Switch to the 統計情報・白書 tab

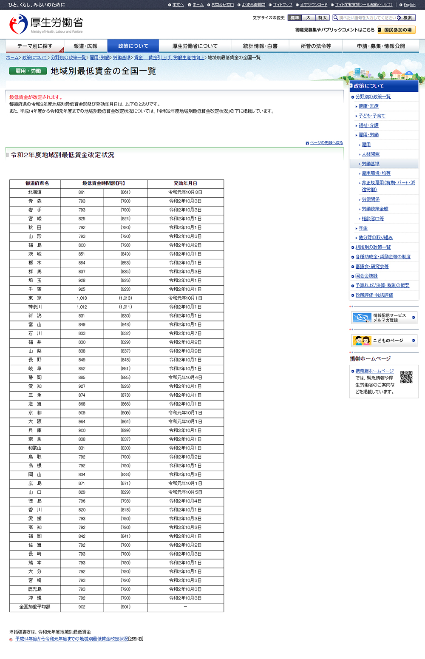tap(259, 45)
